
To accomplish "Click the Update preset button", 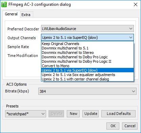I will pyautogui.click(x=90, y=114).
